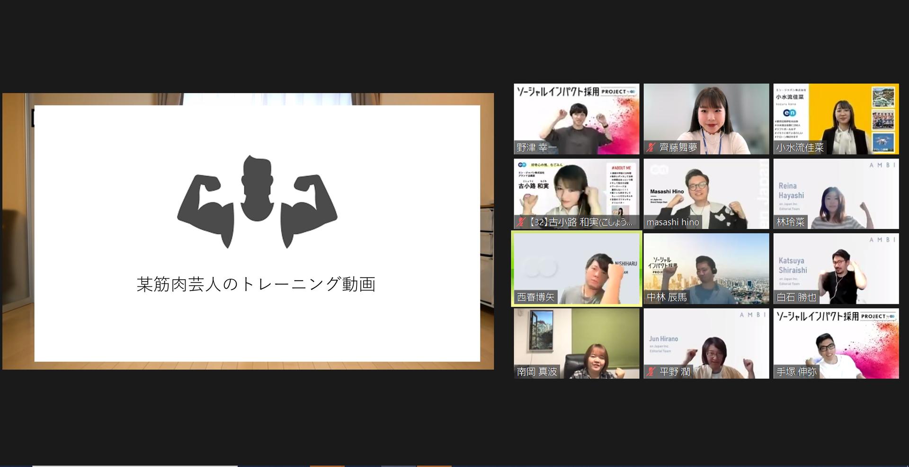
Task: Click the 林玲菜 name label
Action: coord(790,222)
